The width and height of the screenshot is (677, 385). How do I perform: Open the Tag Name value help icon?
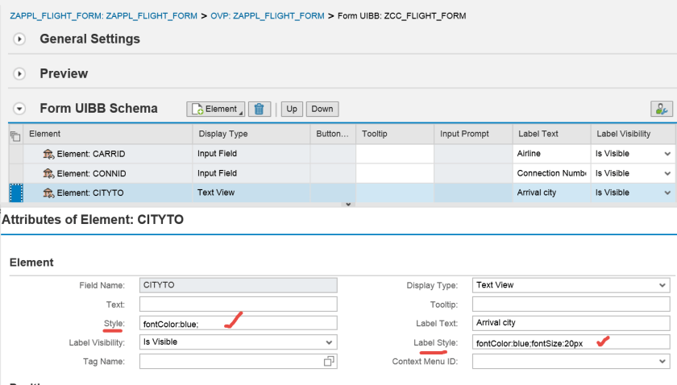click(x=329, y=362)
